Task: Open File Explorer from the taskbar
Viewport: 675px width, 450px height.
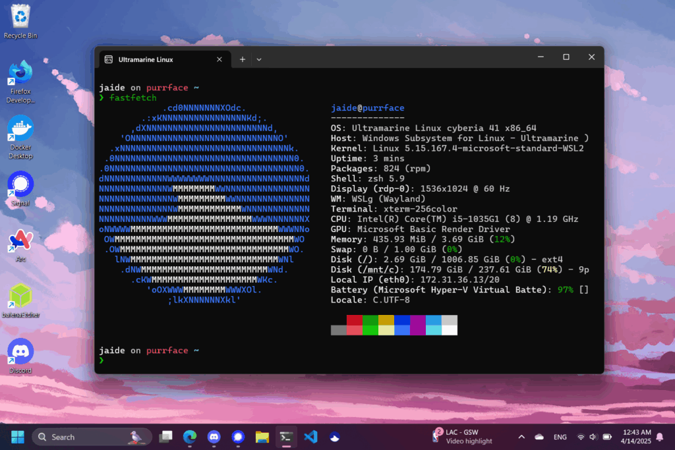Action: coord(262,437)
